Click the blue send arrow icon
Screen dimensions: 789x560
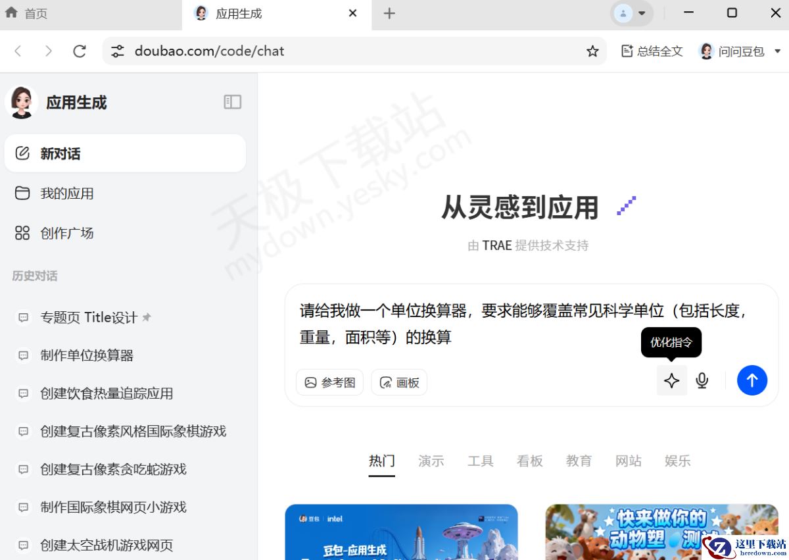(x=752, y=380)
